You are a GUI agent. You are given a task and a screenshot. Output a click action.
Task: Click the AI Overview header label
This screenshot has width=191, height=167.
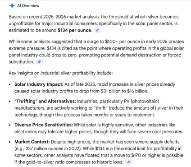click(x=28, y=6)
